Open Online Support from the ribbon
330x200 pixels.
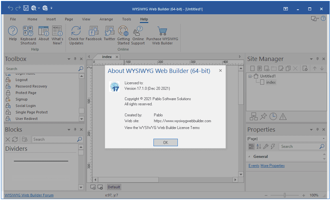(138, 35)
